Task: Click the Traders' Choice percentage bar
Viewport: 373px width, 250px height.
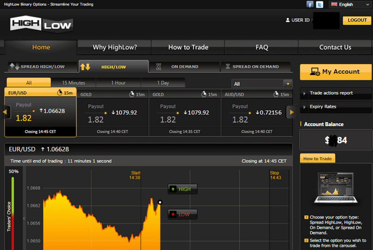Action: (x=13, y=213)
